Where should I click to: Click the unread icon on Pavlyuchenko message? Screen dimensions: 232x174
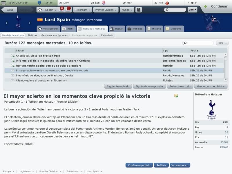point(13,66)
